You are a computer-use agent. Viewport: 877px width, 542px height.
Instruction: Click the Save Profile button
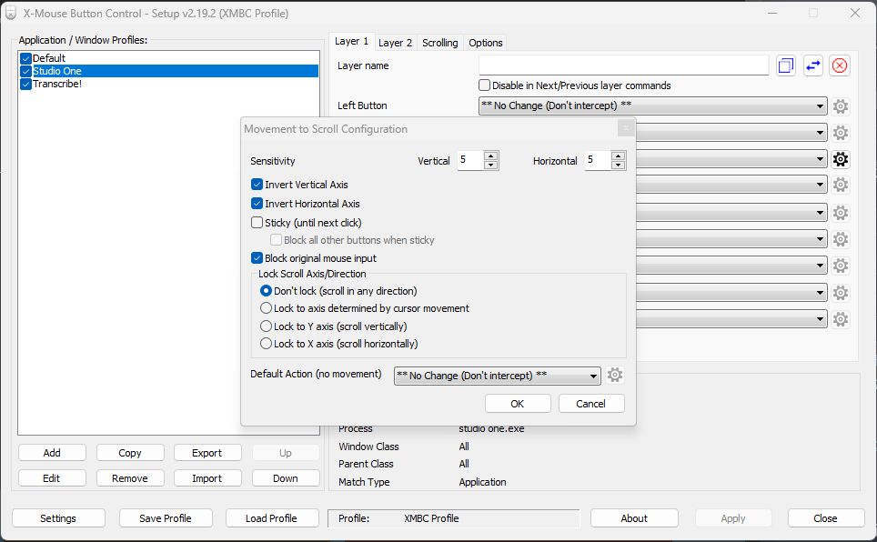pyautogui.click(x=166, y=518)
